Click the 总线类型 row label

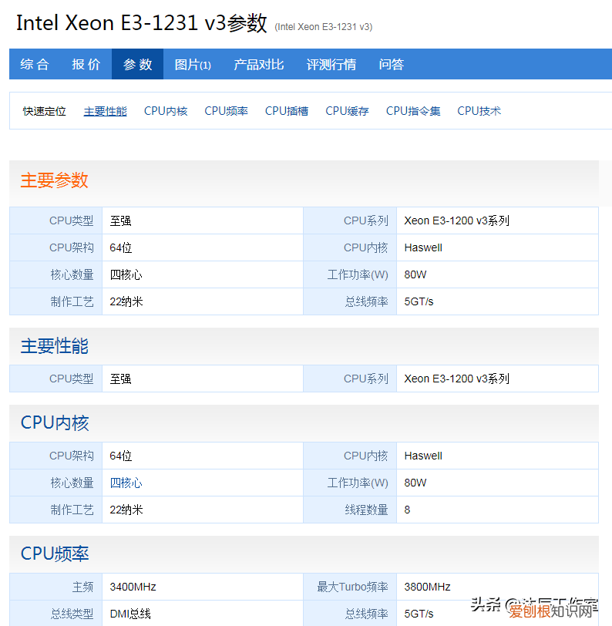coord(72,614)
